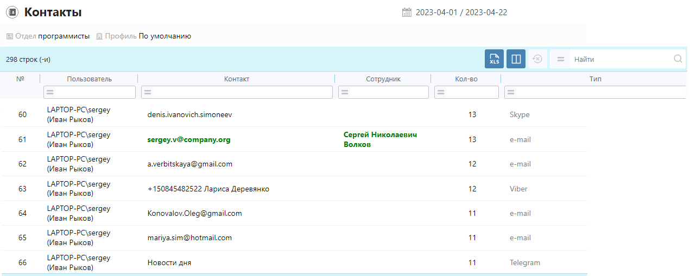Viewport: 690px width, 276px height.
Task: Open filter operator for Контакт column
Action: click(x=147, y=93)
